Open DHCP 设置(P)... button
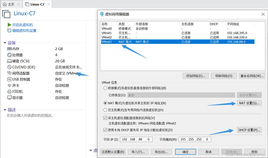Image resolution: width=268 pixels, height=158 pixels. pos(249,130)
